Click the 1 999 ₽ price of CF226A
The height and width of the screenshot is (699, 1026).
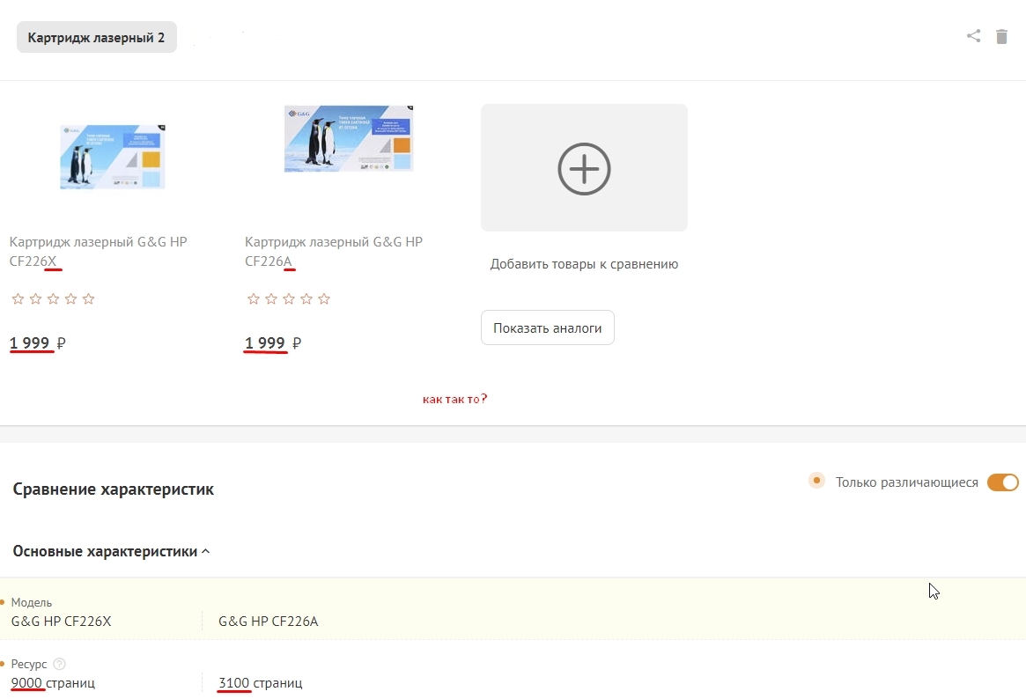[273, 343]
